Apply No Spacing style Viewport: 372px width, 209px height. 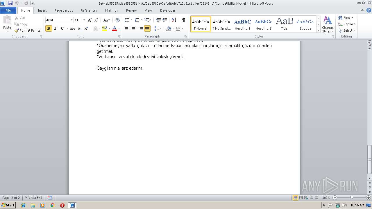221,24
